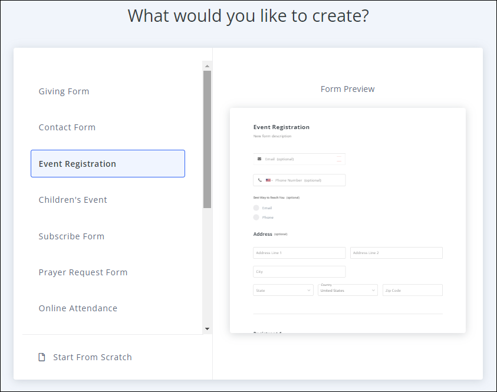Viewport: 497px width, 392px height.
Task: Open the Country dropdown showing United States
Action: coord(347,291)
